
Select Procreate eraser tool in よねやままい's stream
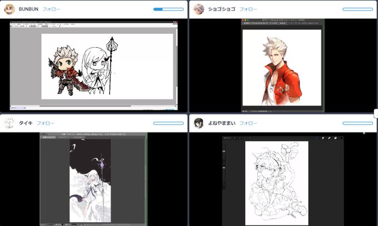329,138
